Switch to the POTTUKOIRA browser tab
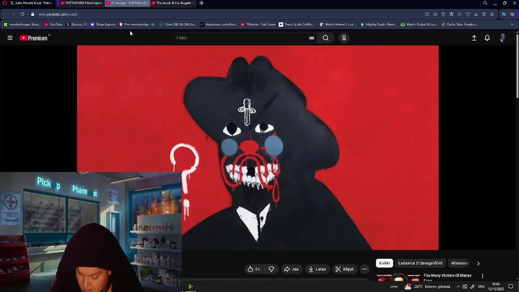The width and height of the screenshot is (519, 292). [81, 3]
